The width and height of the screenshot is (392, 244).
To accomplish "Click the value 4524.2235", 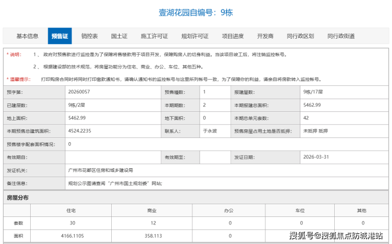I will (79, 131).
